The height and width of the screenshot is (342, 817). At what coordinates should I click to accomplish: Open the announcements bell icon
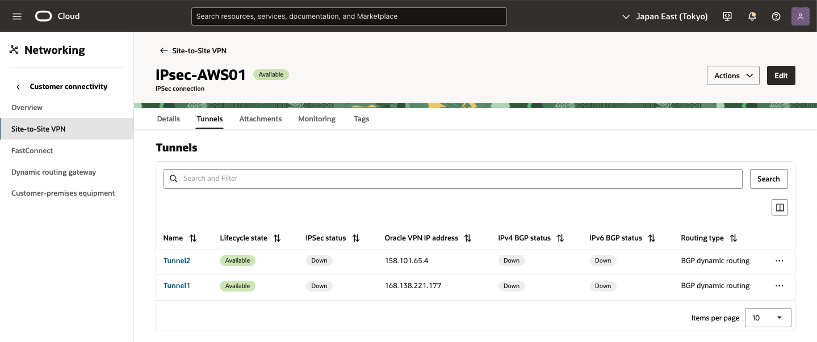pyautogui.click(x=752, y=16)
